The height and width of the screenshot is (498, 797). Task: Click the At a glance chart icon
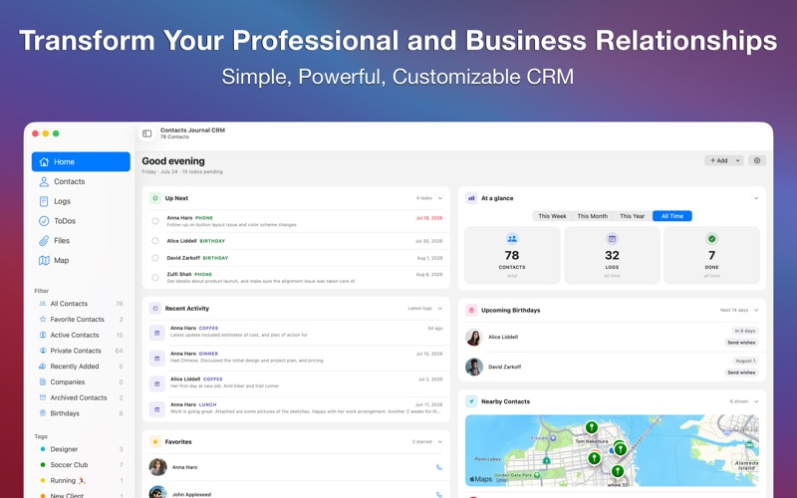[x=471, y=198]
